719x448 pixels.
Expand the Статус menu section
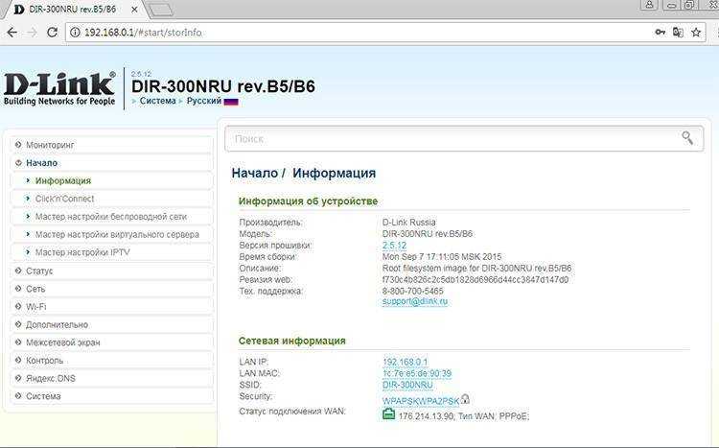click(x=111, y=271)
